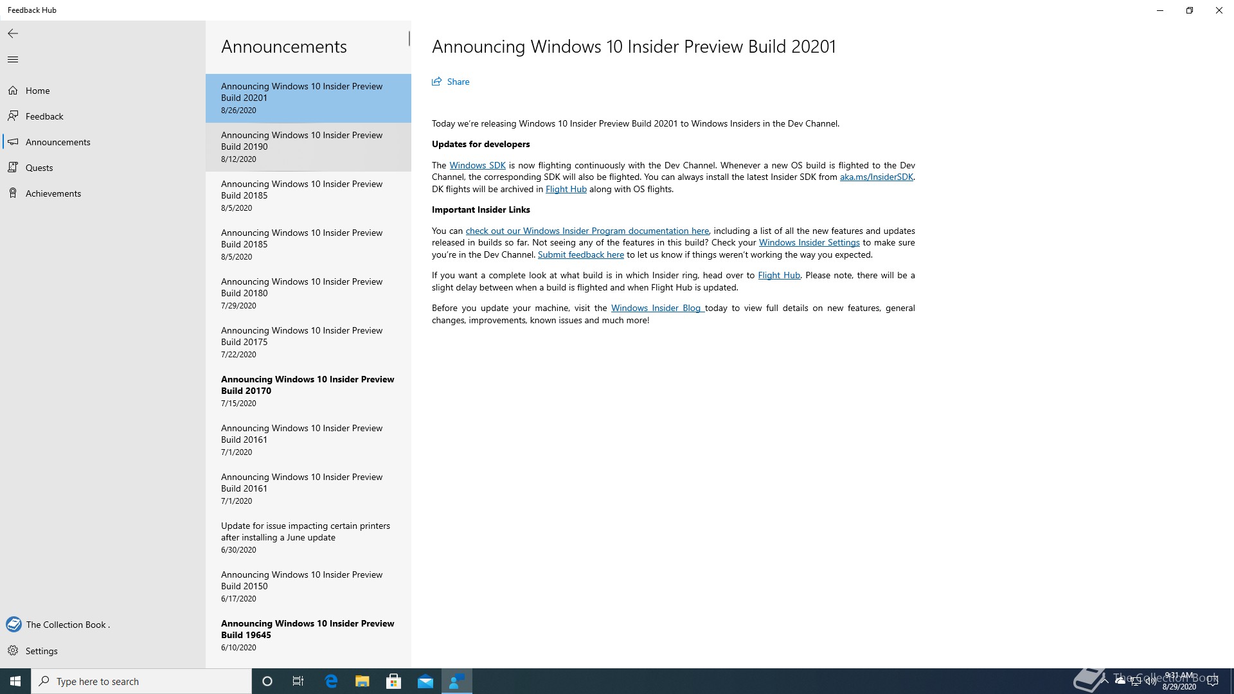The height and width of the screenshot is (694, 1234).
Task: Click the Share arrow icon
Action: (x=437, y=82)
